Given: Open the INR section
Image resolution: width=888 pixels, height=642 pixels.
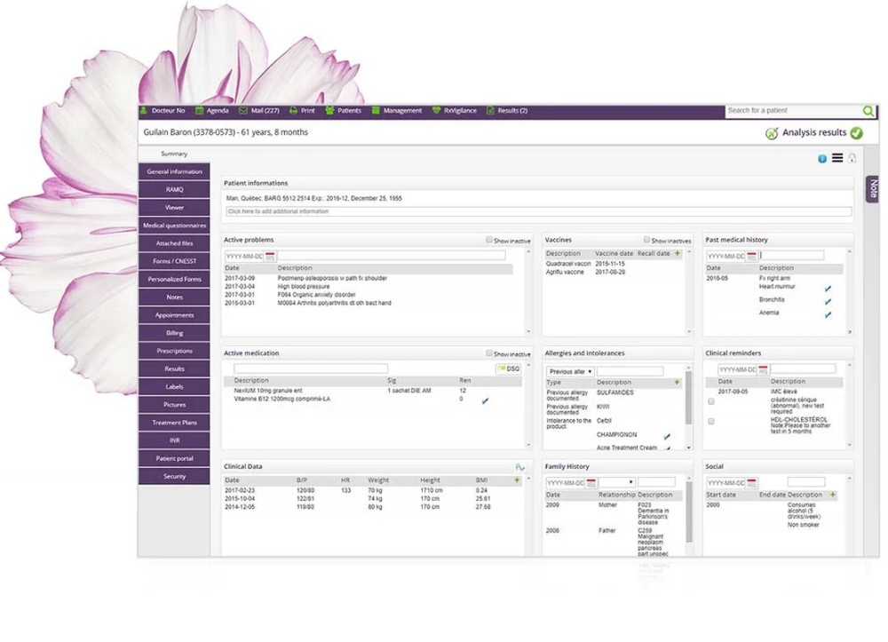Looking at the screenshot, I should coord(174,440).
